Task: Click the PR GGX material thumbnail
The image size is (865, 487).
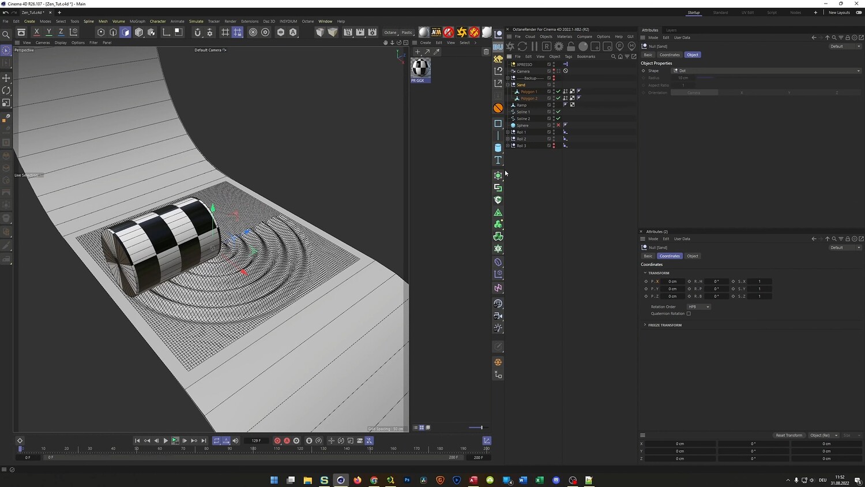Action: point(420,68)
